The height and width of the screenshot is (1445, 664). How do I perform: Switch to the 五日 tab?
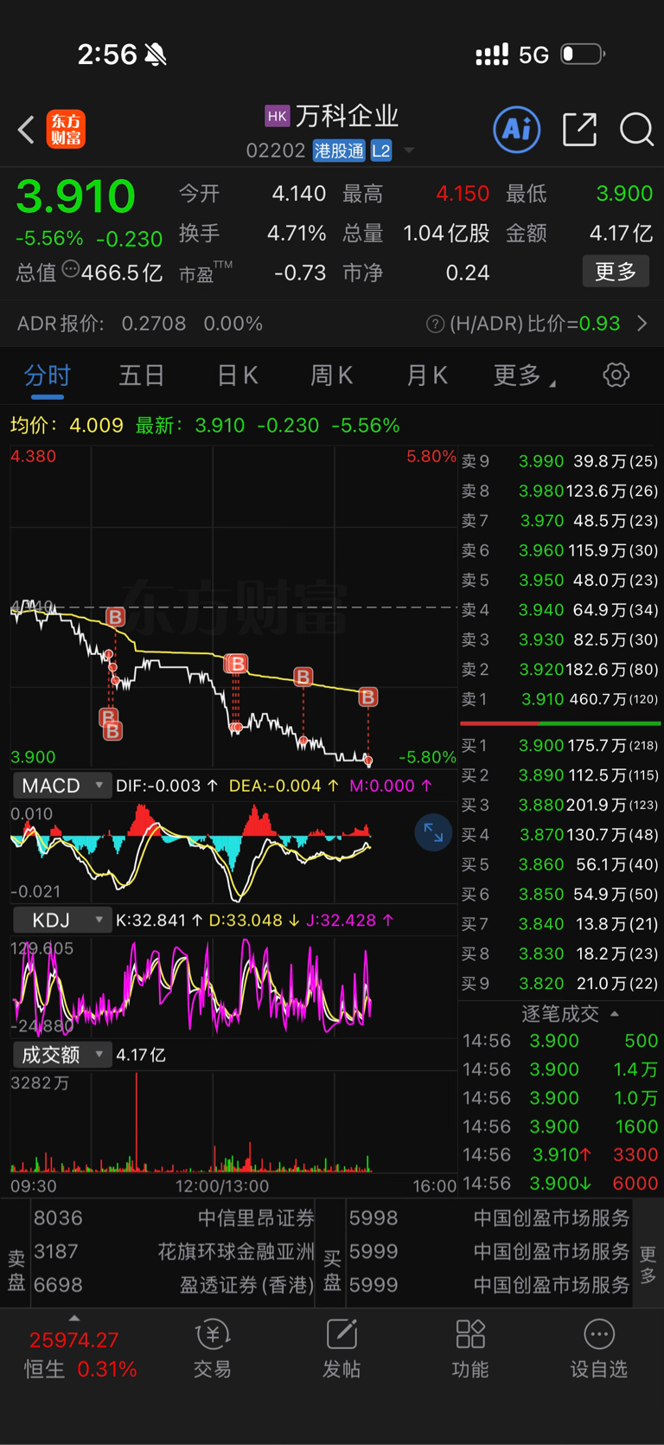click(142, 376)
